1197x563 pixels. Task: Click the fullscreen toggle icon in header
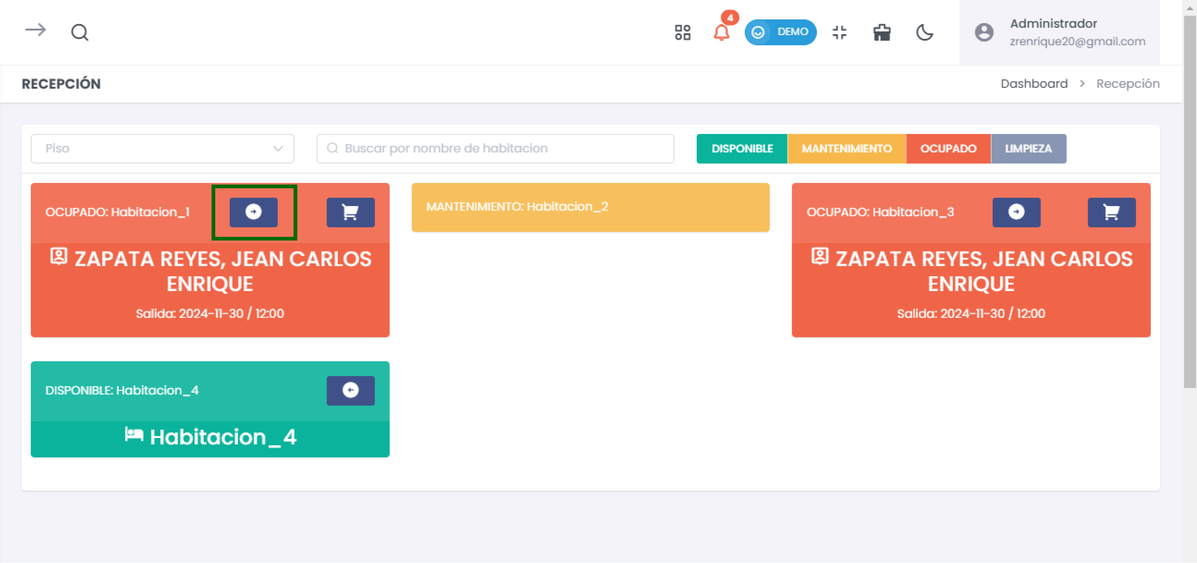[840, 32]
